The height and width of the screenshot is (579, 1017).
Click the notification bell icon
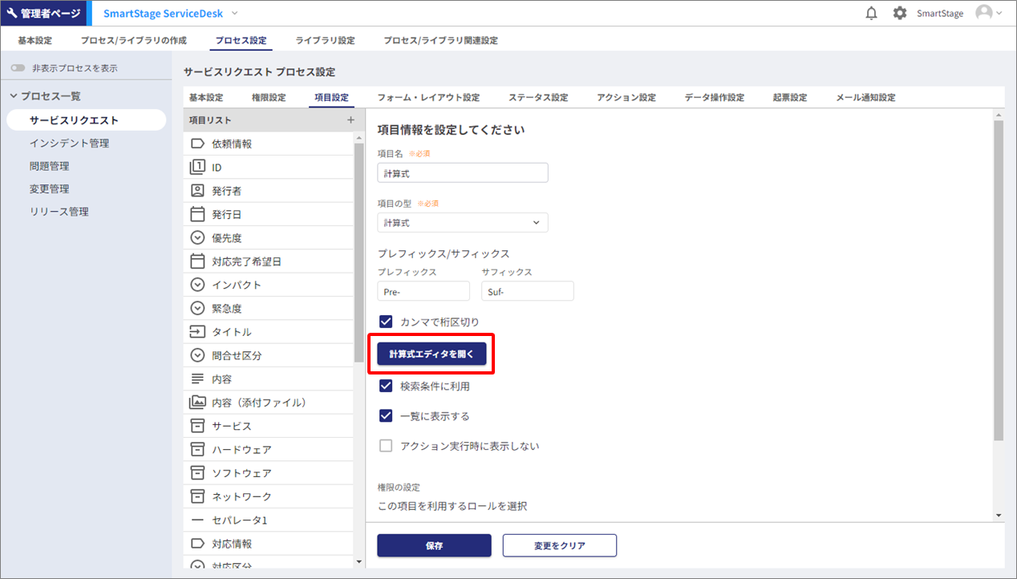pos(872,14)
